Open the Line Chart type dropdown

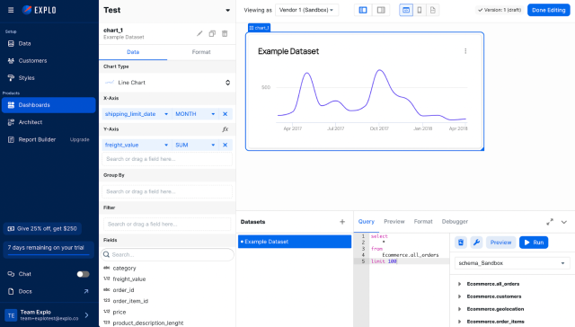click(x=167, y=83)
